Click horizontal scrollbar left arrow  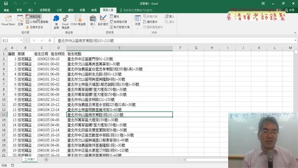point(184,160)
